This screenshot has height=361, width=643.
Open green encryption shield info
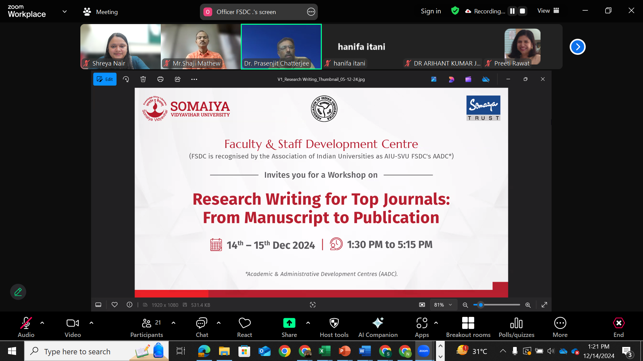click(x=455, y=11)
